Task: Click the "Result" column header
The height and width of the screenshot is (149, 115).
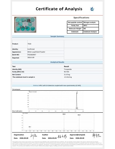Action: point(66,66)
